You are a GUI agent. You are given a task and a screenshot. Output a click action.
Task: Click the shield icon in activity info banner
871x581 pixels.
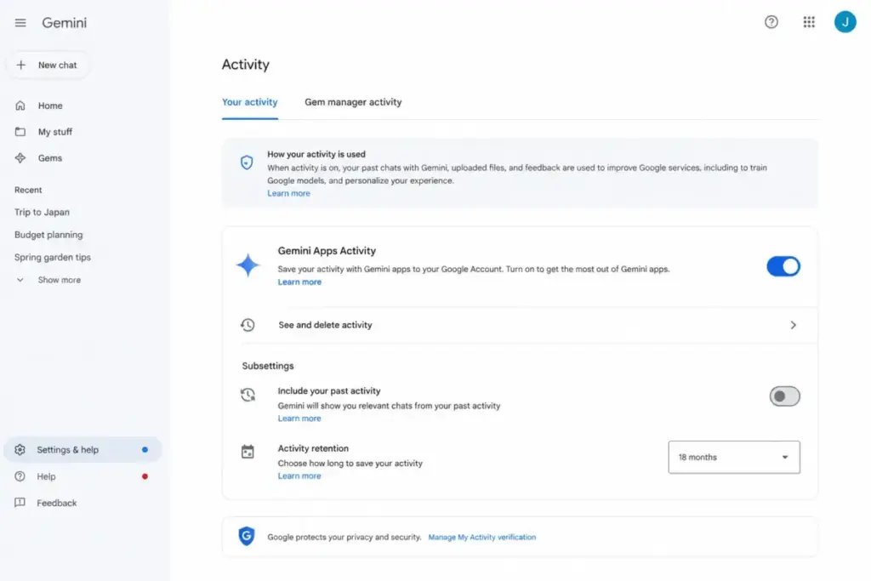[247, 162]
